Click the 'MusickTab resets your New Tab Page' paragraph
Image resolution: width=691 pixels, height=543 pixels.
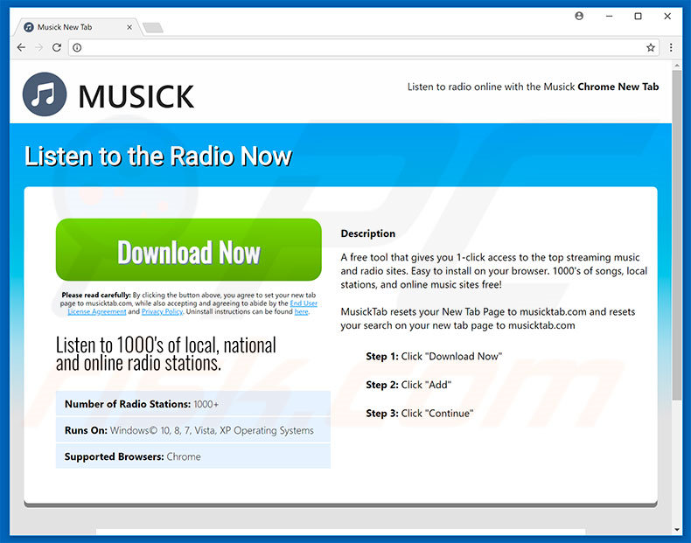point(488,318)
